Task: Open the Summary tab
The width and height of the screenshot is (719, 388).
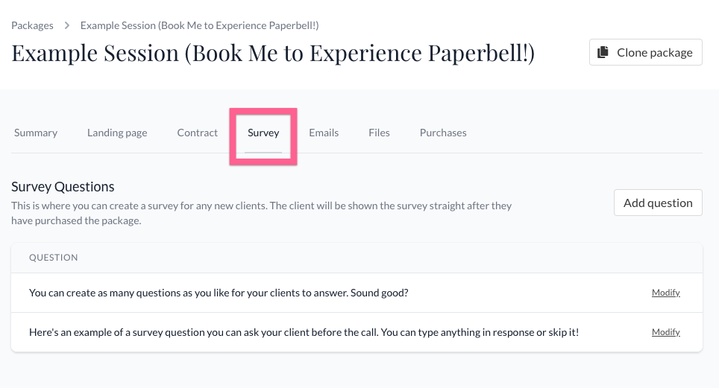Action: pyautogui.click(x=36, y=133)
